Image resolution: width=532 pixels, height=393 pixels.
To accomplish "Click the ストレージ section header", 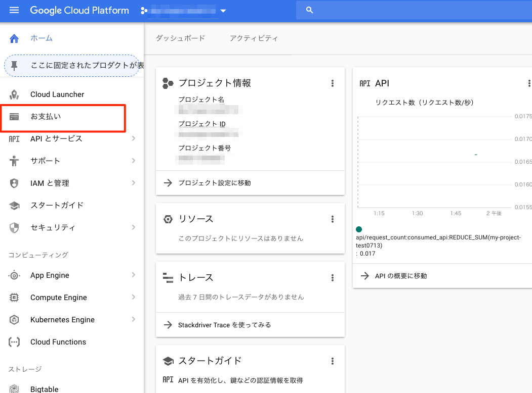I will (x=25, y=369).
